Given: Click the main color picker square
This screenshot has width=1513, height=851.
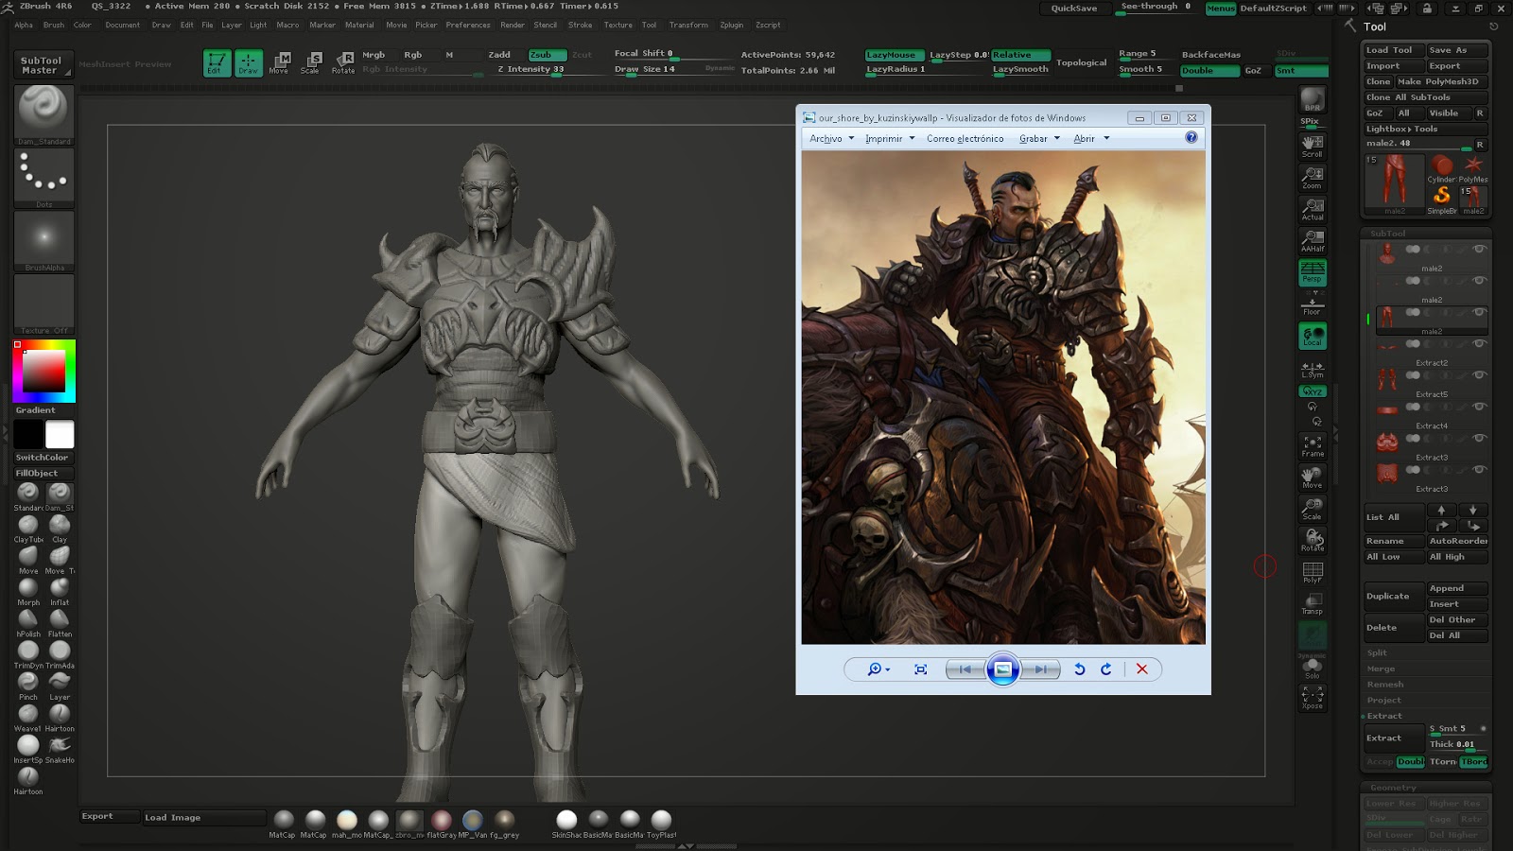Looking at the screenshot, I should [43, 372].
